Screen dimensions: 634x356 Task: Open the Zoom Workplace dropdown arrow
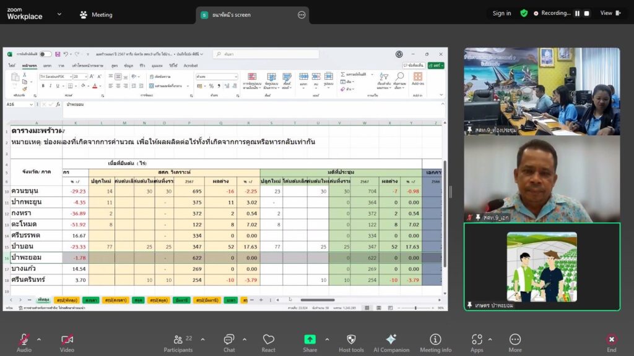click(59, 14)
